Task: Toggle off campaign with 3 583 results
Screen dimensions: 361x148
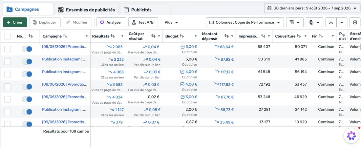Action: click(27, 87)
